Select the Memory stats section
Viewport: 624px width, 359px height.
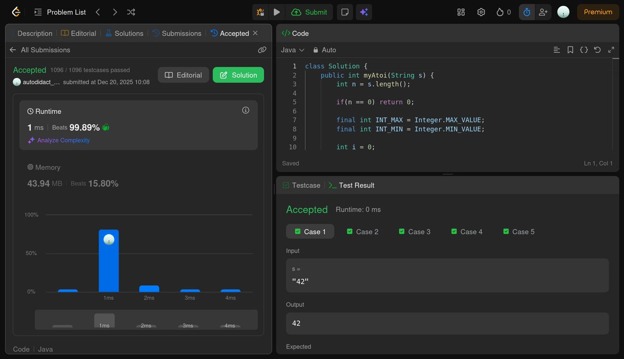pos(138,176)
